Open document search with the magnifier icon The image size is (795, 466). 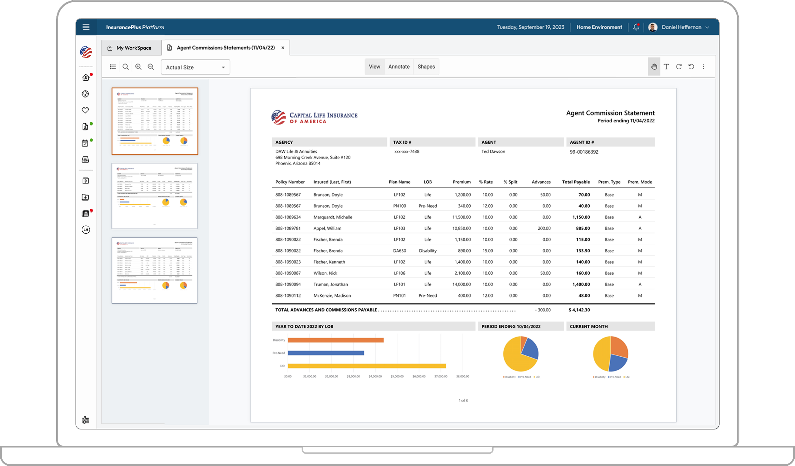click(126, 67)
